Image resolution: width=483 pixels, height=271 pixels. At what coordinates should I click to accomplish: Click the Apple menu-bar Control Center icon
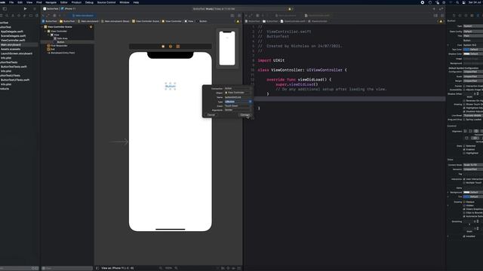[464, 2]
